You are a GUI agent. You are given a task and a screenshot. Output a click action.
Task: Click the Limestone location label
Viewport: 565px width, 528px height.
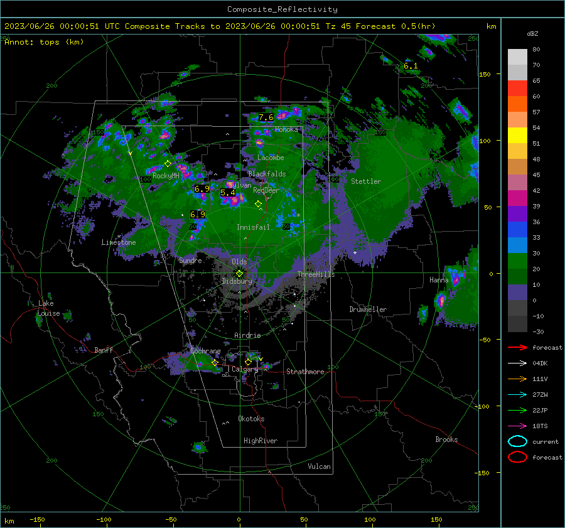(119, 242)
